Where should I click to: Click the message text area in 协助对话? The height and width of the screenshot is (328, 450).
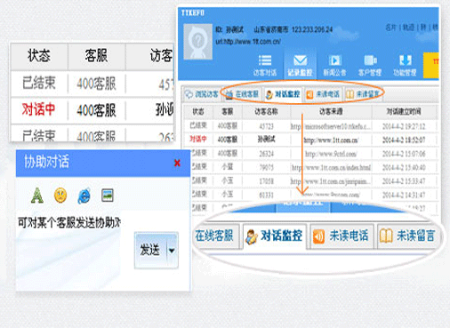[68, 252]
